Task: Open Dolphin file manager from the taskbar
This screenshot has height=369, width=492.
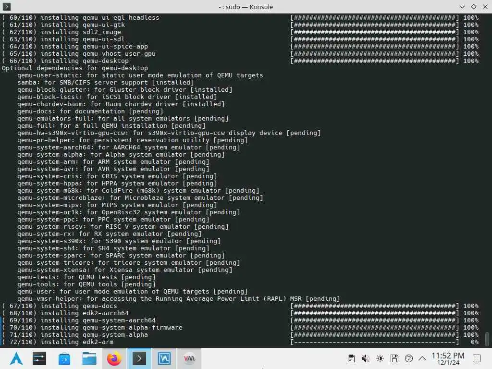Action: click(x=89, y=358)
